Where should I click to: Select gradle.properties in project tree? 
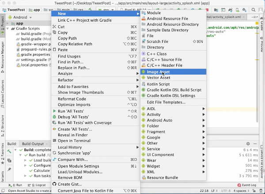pyautogui.click(x=34, y=54)
